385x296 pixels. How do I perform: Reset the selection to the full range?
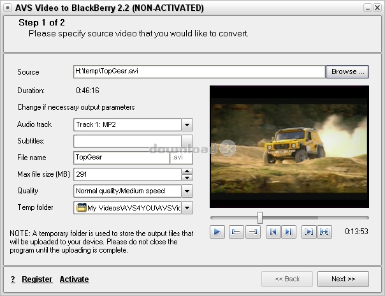[324, 232]
